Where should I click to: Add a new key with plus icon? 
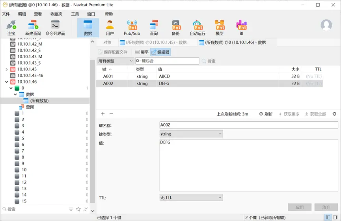tap(103, 114)
